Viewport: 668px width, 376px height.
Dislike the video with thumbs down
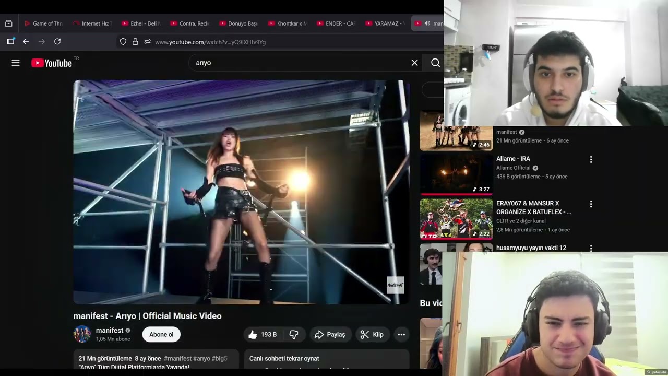click(x=294, y=335)
